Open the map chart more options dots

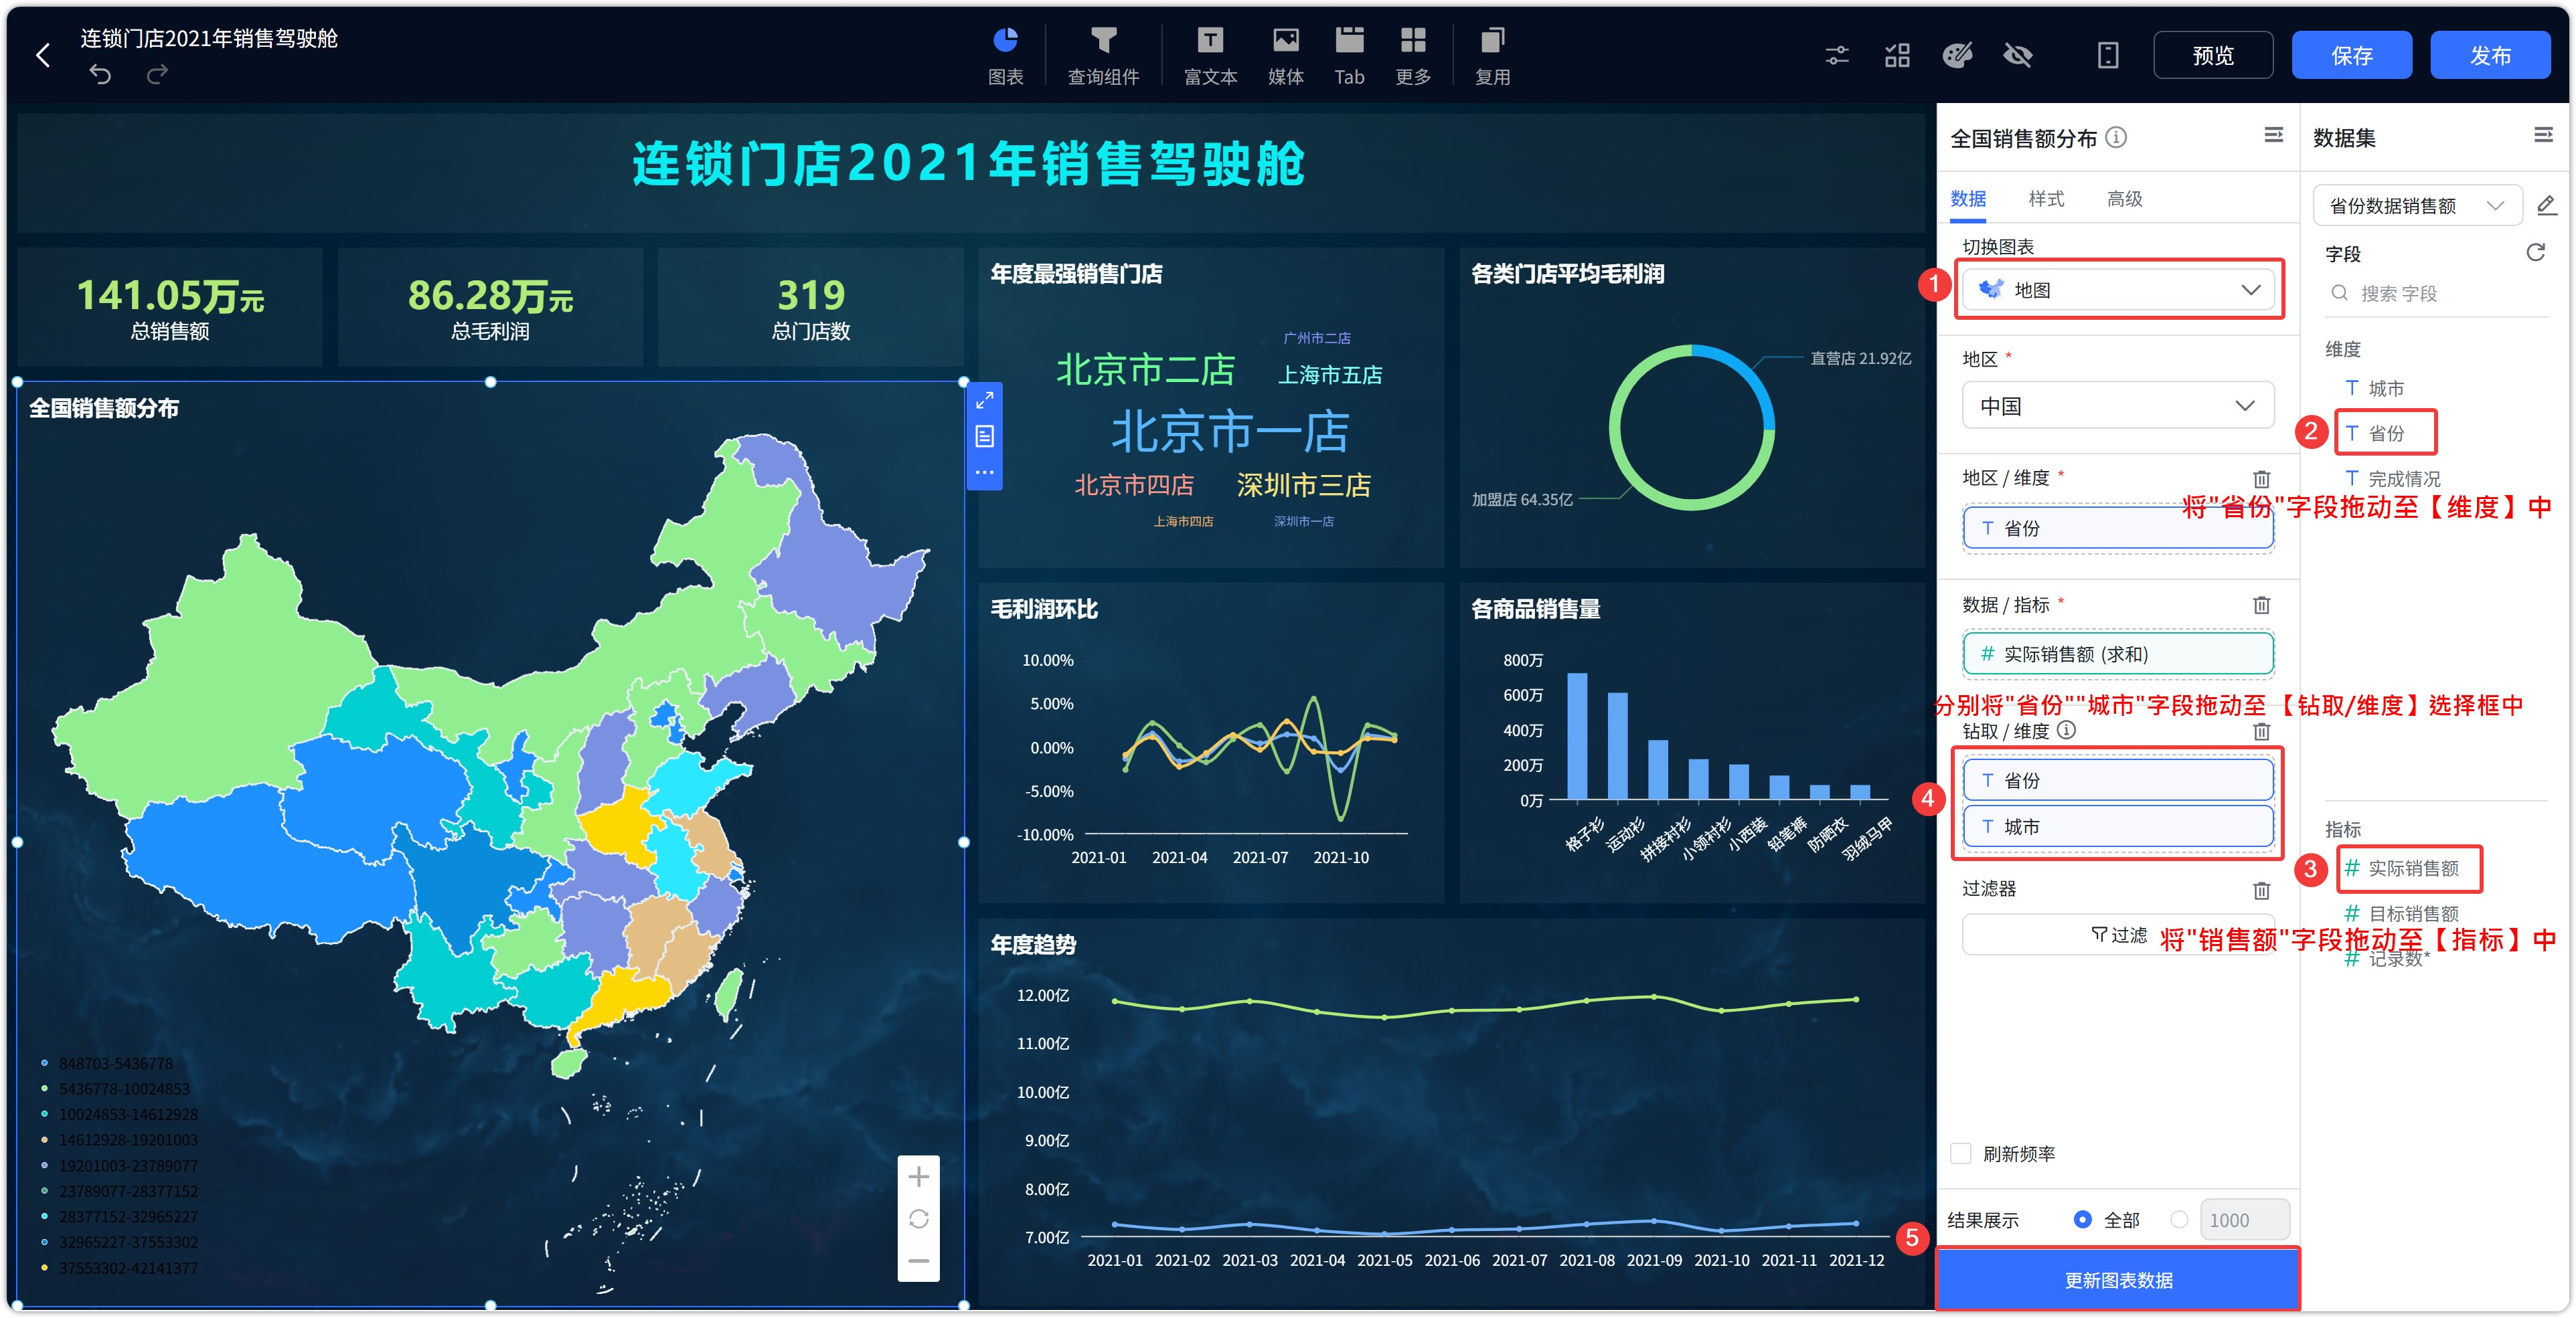tap(984, 472)
